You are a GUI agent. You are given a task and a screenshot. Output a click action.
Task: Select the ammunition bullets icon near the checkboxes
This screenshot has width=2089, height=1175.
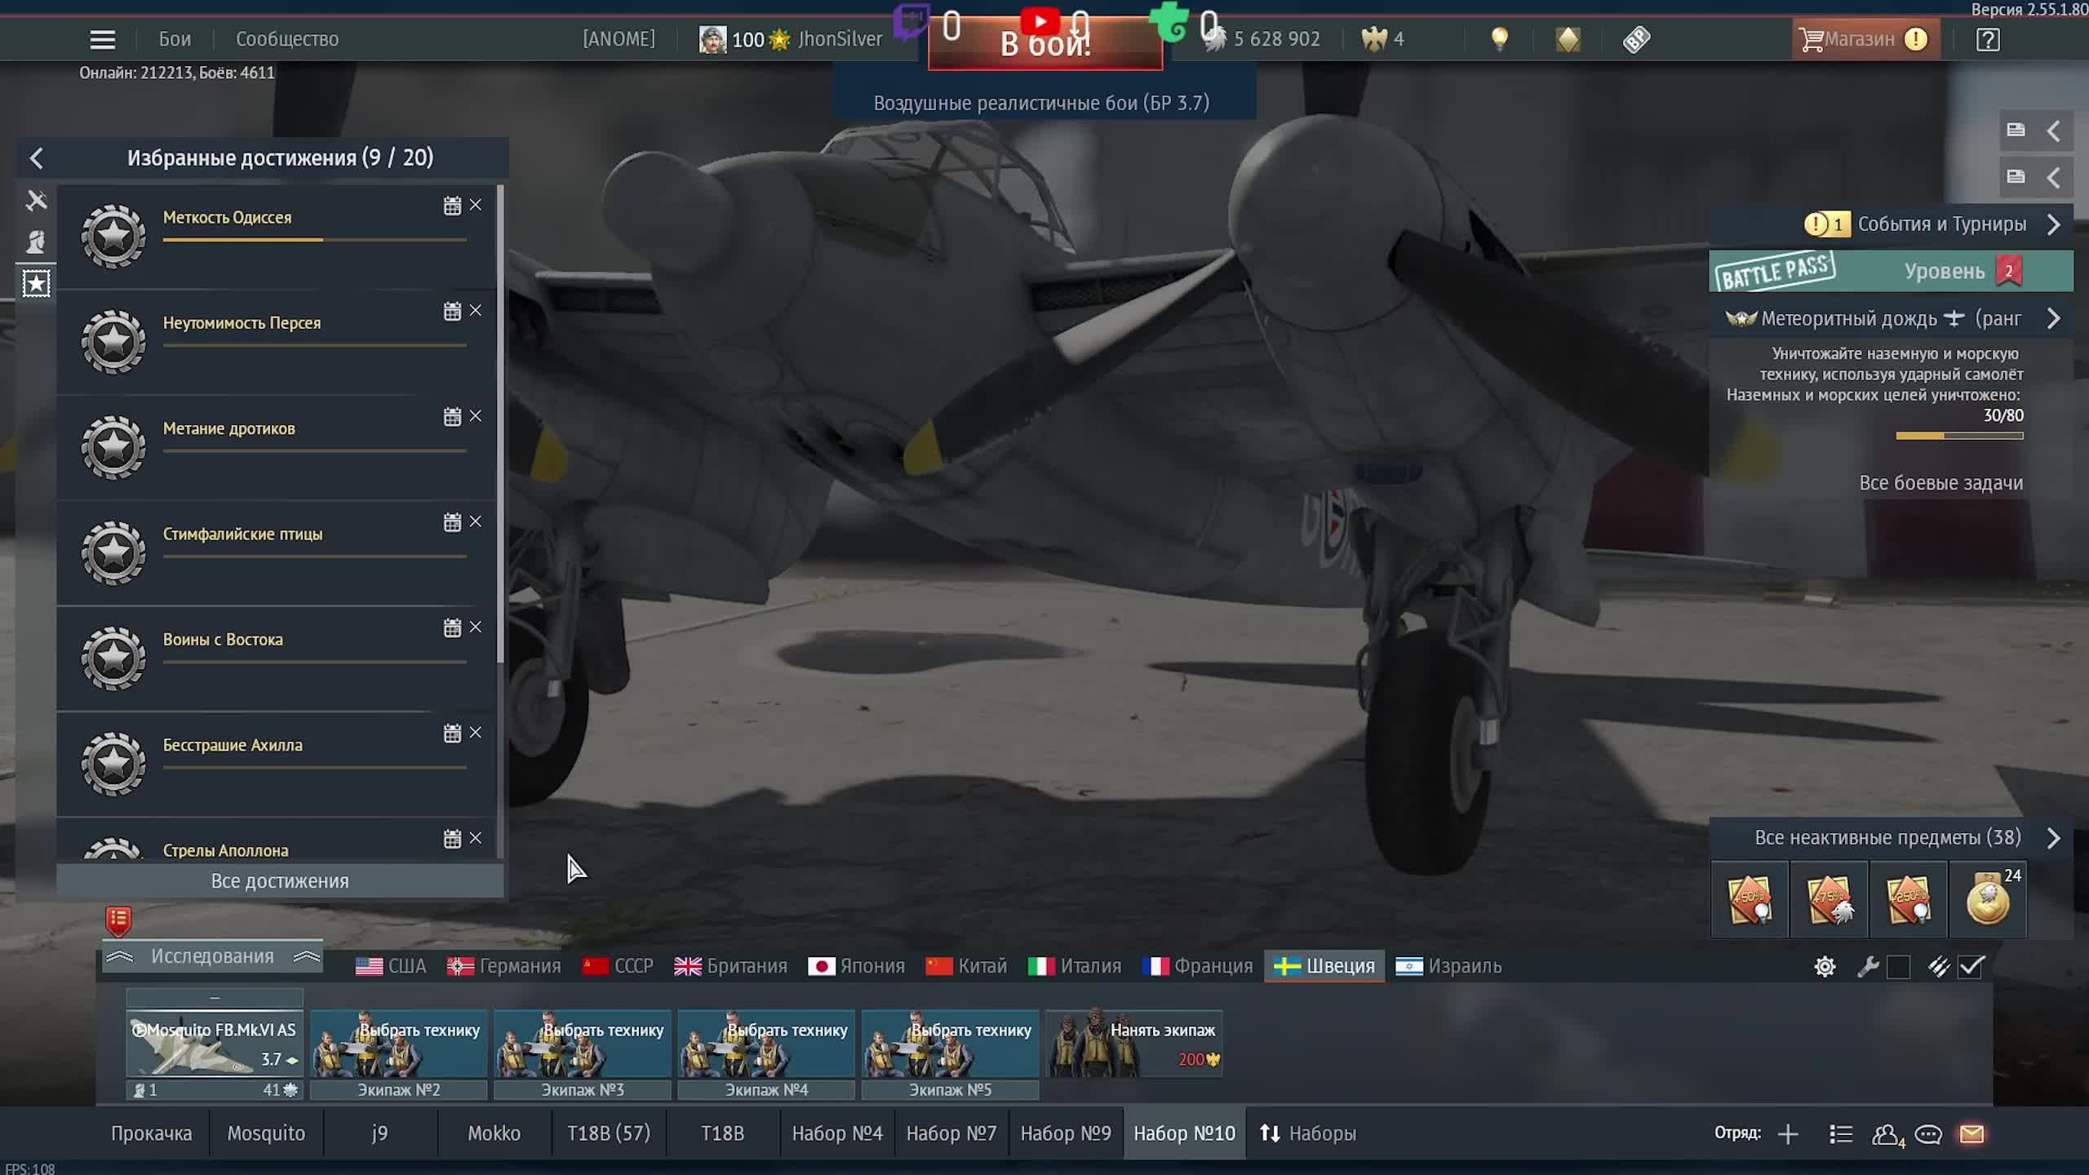[x=1937, y=966]
